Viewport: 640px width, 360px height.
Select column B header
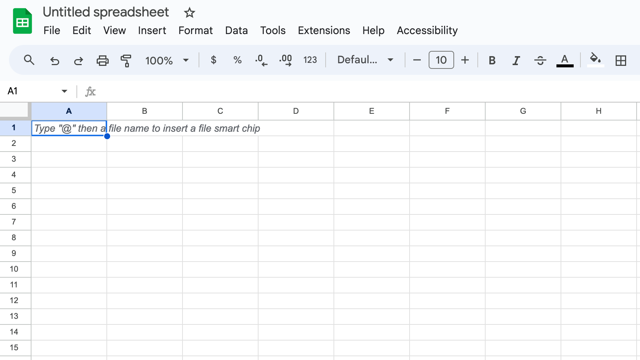(x=145, y=111)
